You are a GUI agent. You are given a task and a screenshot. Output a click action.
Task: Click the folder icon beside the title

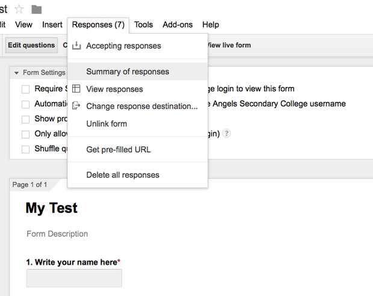[37, 9]
